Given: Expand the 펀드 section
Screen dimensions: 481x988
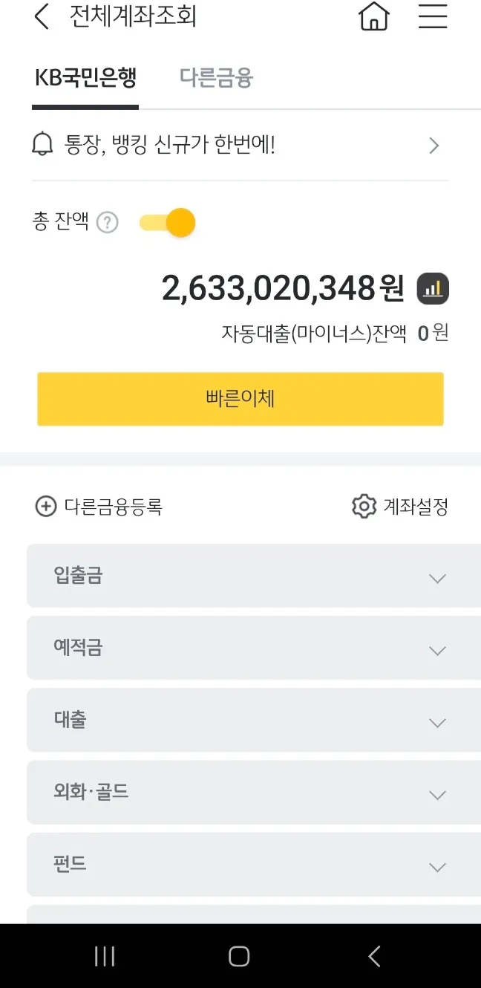Looking at the screenshot, I should (x=437, y=866).
